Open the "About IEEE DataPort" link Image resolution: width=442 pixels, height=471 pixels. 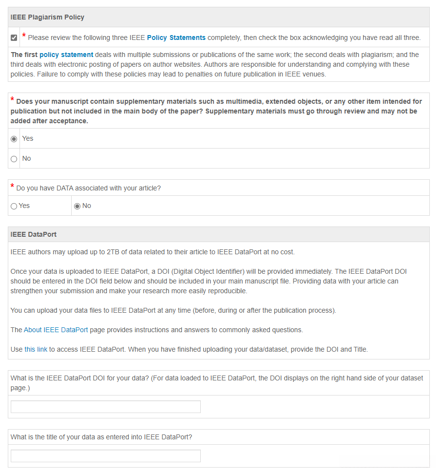pos(56,330)
